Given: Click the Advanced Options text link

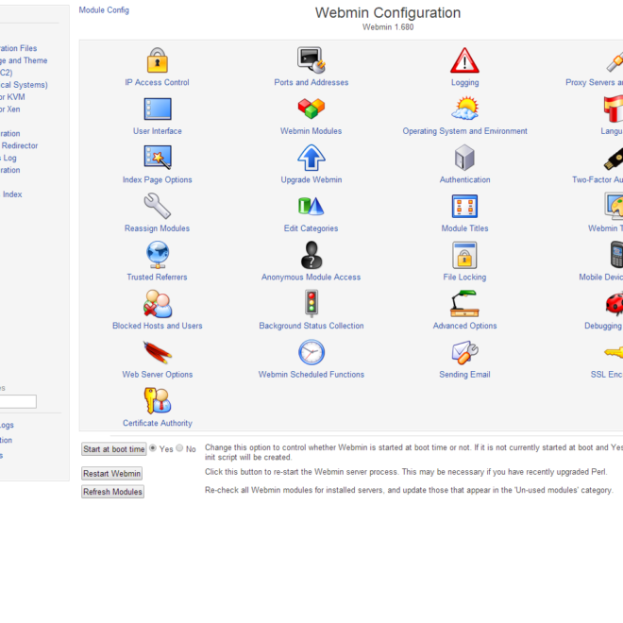Looking at the screenshot, I should pos(464,326).
